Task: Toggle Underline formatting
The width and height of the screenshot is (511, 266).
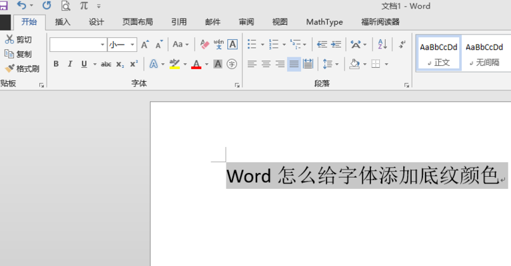Action: pos(84,64)
